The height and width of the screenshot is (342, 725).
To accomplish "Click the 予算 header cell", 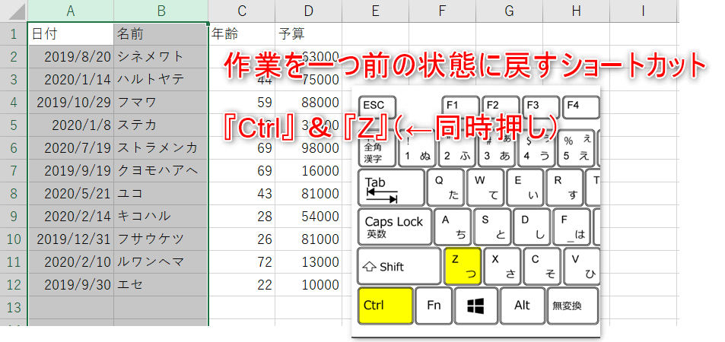I will point(308,34).
